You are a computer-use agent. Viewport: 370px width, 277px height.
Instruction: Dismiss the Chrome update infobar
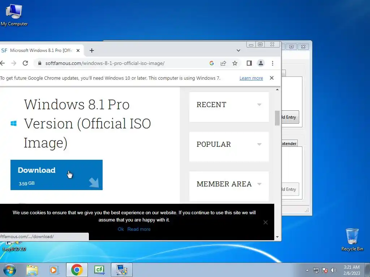click(x=272, y=78)
